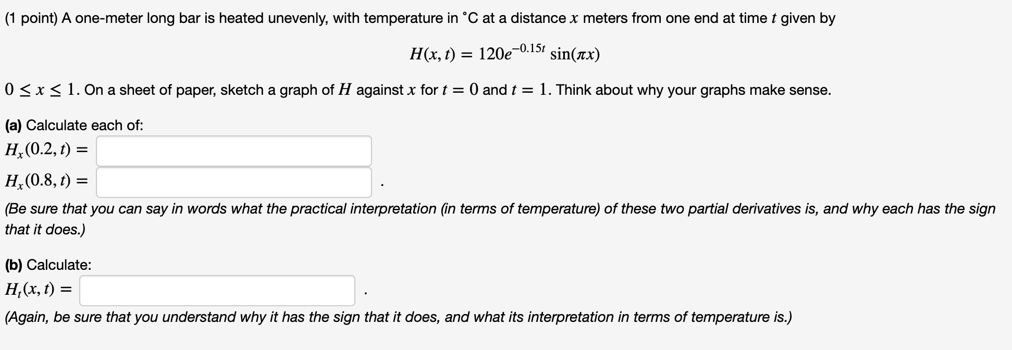Click the (a) Calculate each of heading
The height and width of the screenshot is (350, 1012).
73,124
